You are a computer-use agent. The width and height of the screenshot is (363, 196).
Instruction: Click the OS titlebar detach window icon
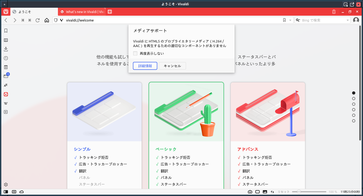[352, 4]
